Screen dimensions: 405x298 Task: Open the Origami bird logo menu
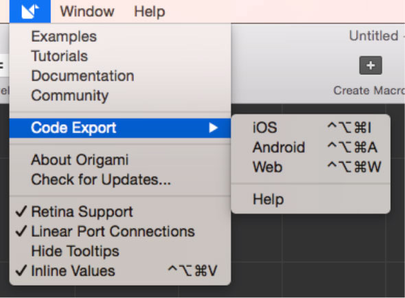click(30, 12)
